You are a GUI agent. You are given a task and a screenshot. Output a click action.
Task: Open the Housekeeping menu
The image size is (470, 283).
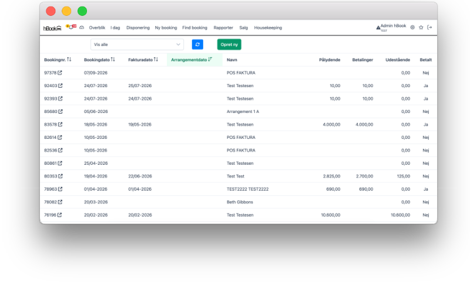coord(268,28)
